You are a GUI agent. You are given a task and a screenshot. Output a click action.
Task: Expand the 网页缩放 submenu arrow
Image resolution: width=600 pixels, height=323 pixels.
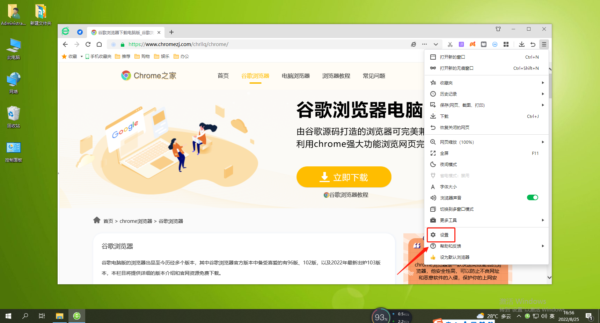pos(543,142)
